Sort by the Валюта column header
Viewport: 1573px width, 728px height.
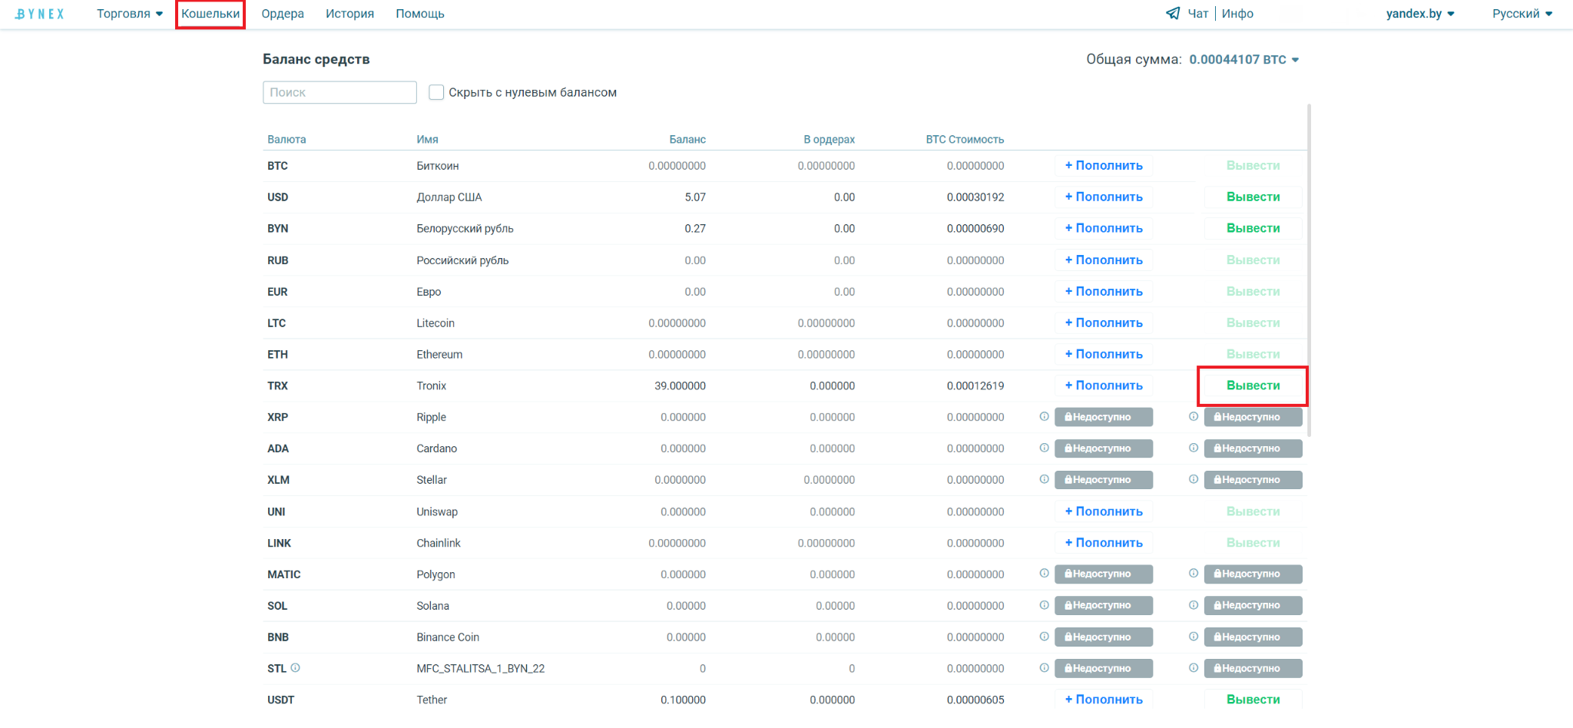pyautogui.click(x=286, y=139)
